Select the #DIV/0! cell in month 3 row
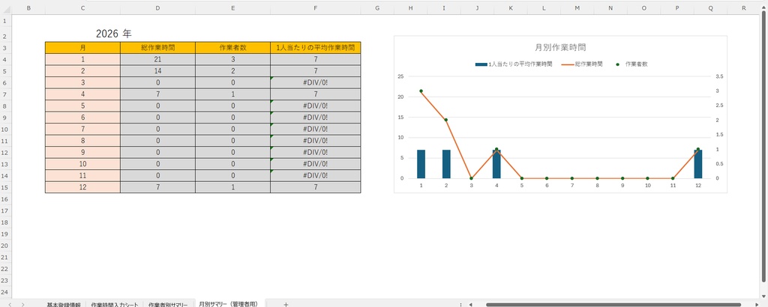The image size is (768, 307). pyautogui.click(x=316, y=82)
